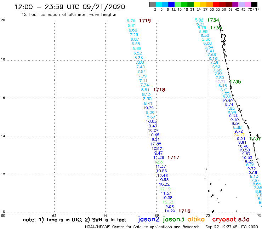Click the outlier wave height 42.71
The image size is (262, 230).
tap(220, 82)
